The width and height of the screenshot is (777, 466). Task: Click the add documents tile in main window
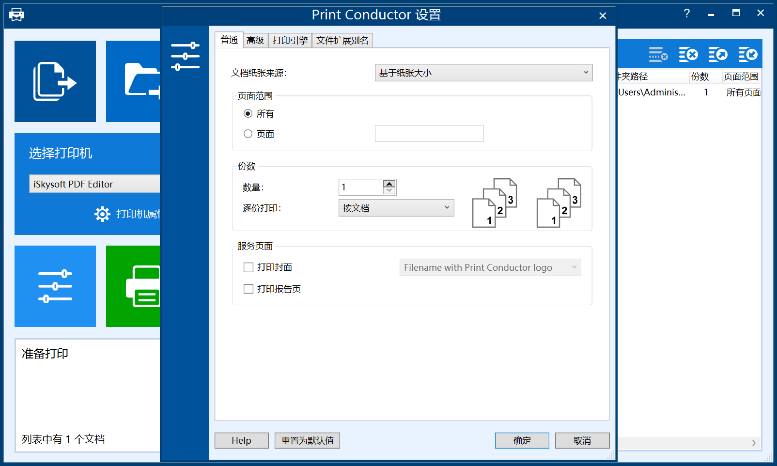(55, 81)
